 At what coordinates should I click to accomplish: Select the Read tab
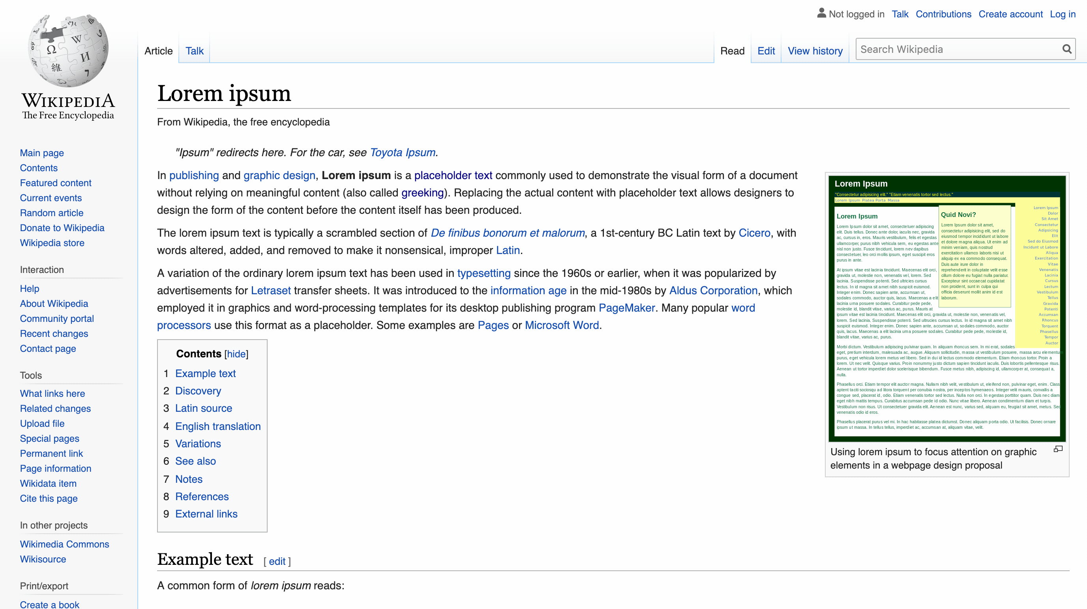click(732, 51)
